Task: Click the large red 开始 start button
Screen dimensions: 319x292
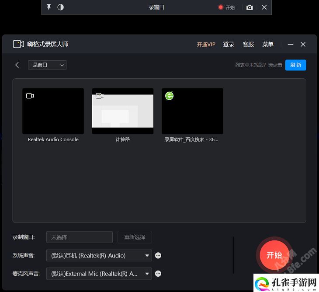Action: pyautogui.click(x=274, y=255)
